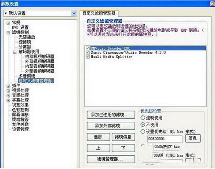Select 文件关联 in the tree
215x169 pixels.
[20, 124]
